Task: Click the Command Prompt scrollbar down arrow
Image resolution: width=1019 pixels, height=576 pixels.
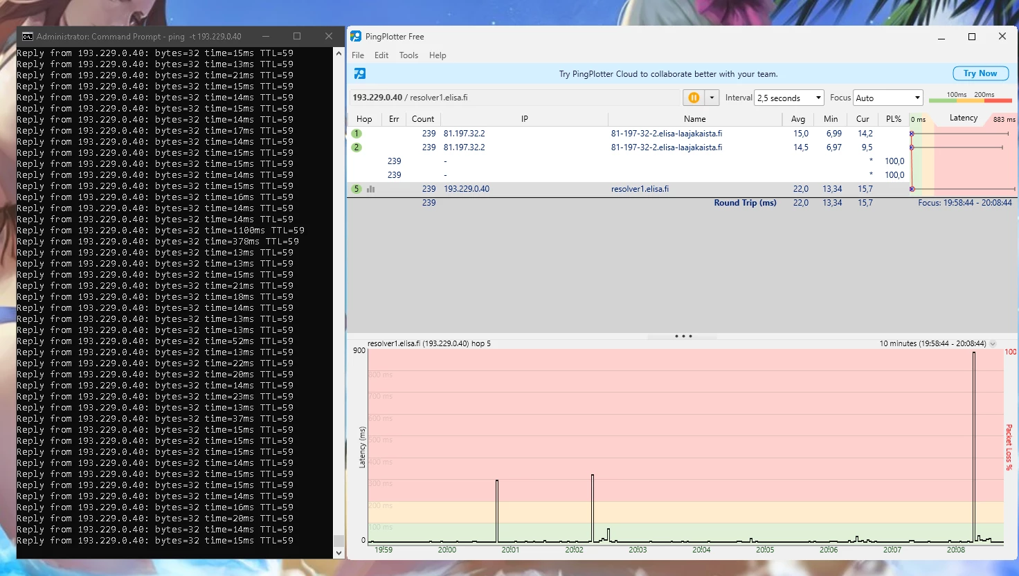Action: coord(339,552)
